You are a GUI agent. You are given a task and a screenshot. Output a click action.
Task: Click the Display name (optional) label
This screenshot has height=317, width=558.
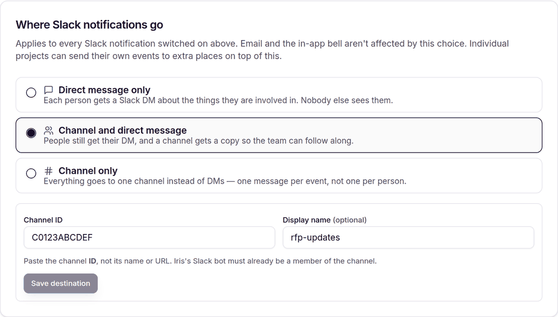(x=325, y=220)
